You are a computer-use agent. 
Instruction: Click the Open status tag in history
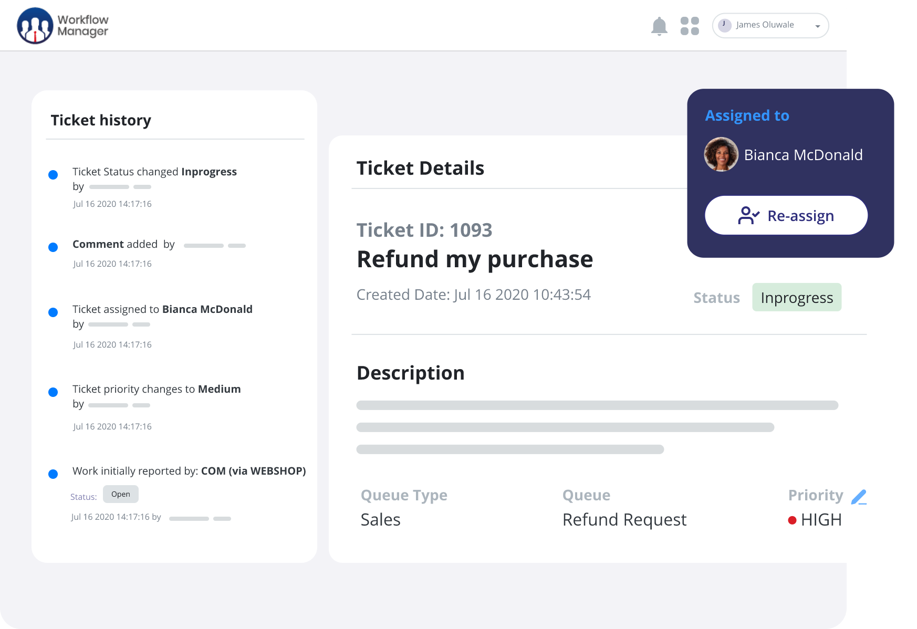click(x=121, y=494)
